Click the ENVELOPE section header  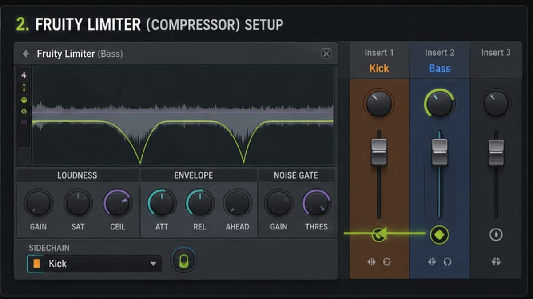(193, 175)
